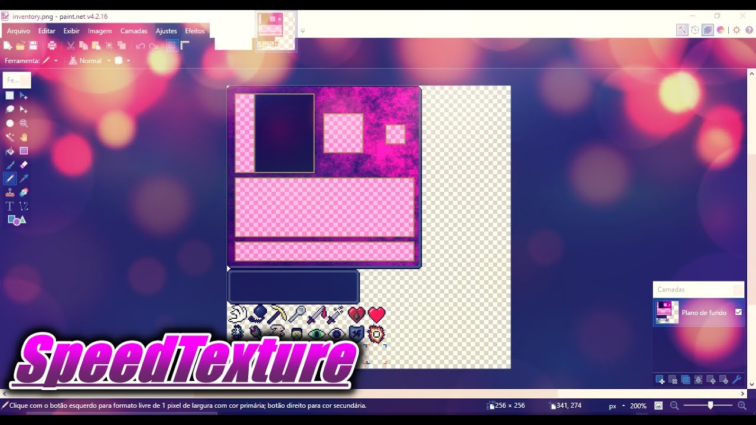
Task: Toggle the pixel grid button
Action: (172, 45)
